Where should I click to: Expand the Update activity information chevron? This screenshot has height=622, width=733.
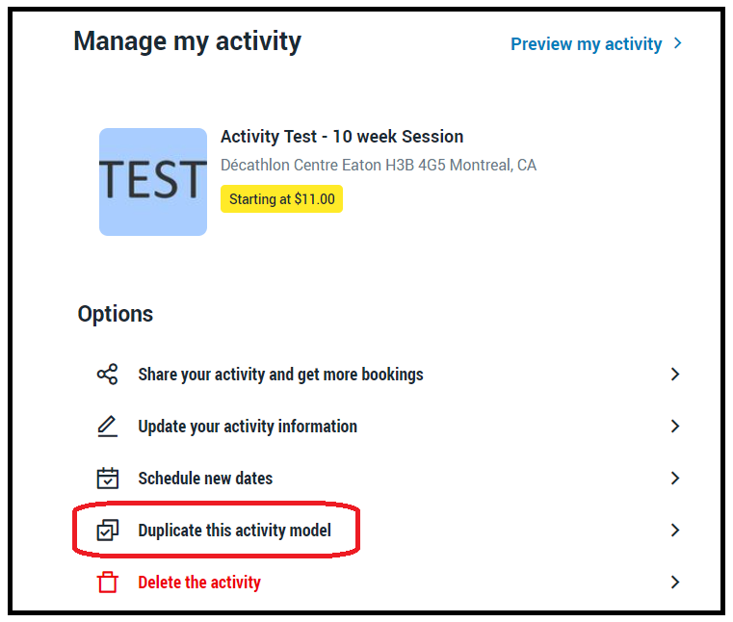pos(675,427)
